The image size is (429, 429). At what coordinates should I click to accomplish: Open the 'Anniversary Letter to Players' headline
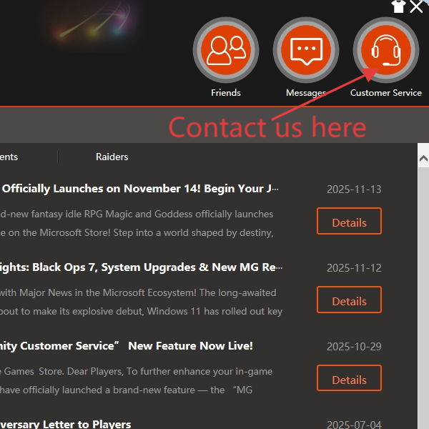click(x=66, y=424)
